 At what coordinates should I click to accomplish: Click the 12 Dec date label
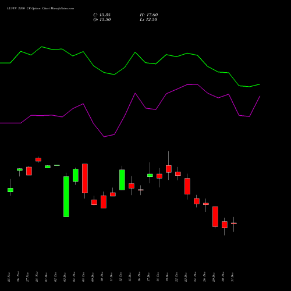coord(120,277)
